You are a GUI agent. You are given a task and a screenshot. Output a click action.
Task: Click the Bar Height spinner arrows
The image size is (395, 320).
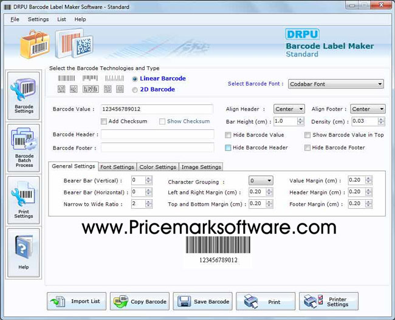coord(300,121)
